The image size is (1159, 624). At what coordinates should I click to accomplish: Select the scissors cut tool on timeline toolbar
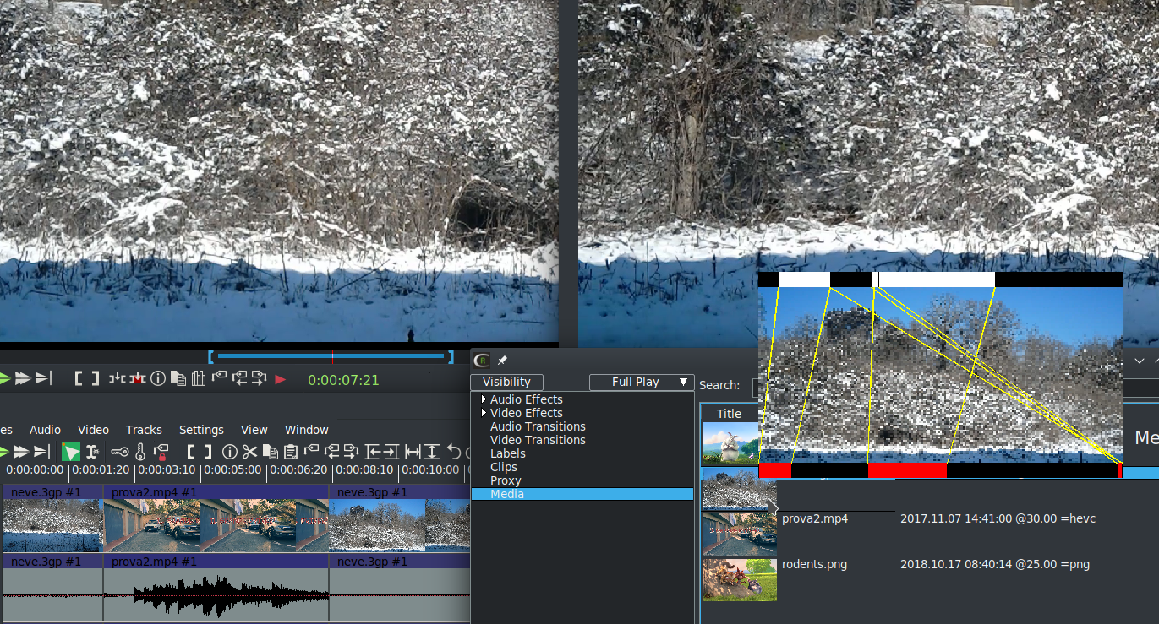pyautogui.click(x=249, y=452)
